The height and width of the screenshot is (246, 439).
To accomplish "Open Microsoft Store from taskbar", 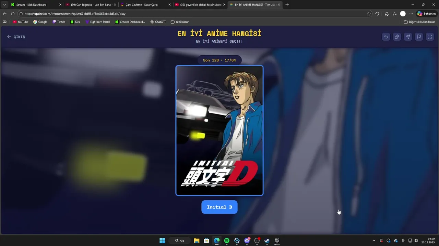I will [x=206, y=241].
